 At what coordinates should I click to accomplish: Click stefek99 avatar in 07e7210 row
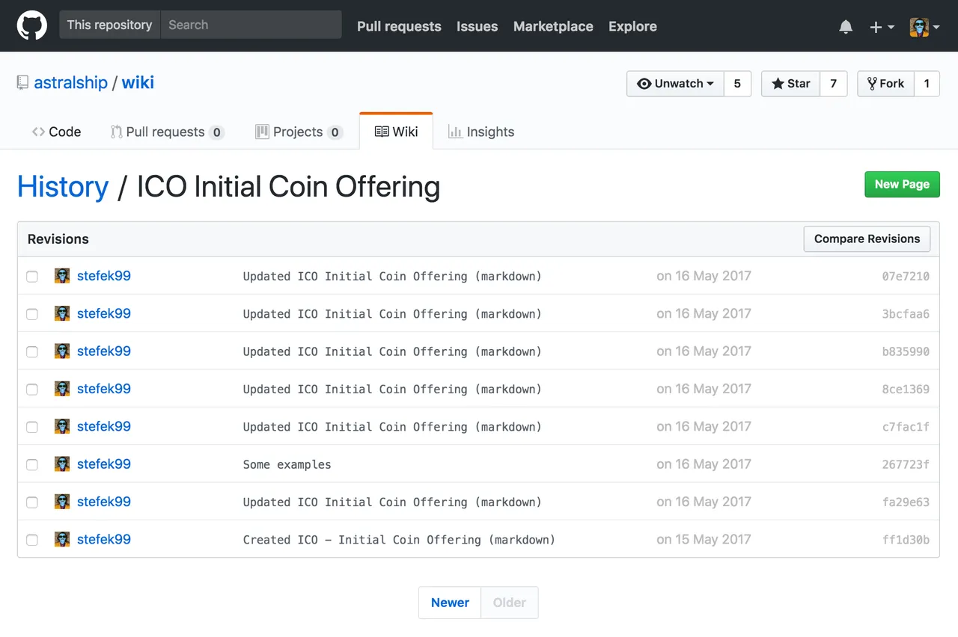coord(62,276)
